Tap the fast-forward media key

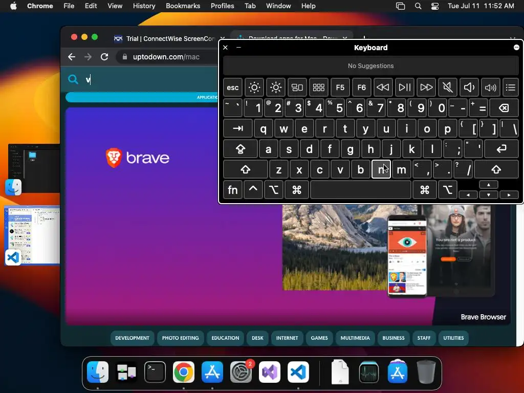point(426,88)
